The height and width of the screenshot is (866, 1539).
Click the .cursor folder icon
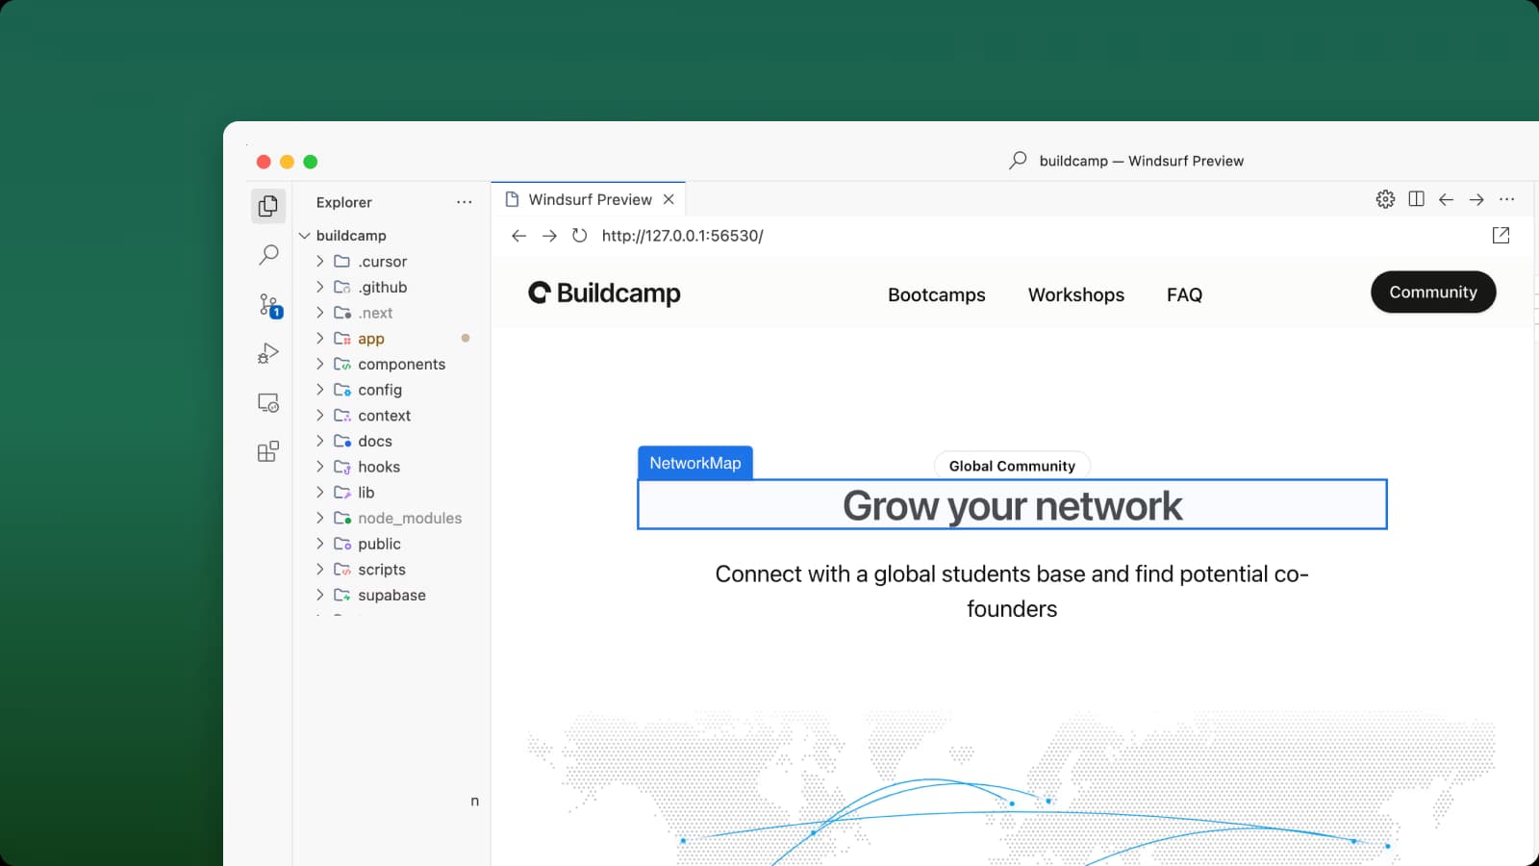click(x=341, y=261)
